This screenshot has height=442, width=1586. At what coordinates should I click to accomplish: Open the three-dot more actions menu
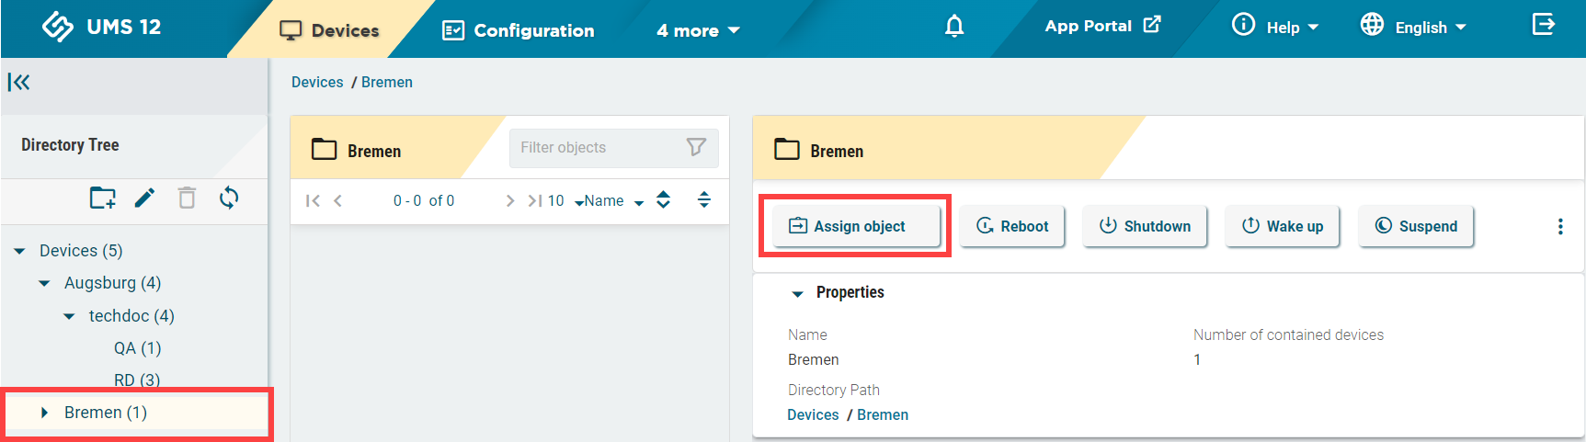1559,226
